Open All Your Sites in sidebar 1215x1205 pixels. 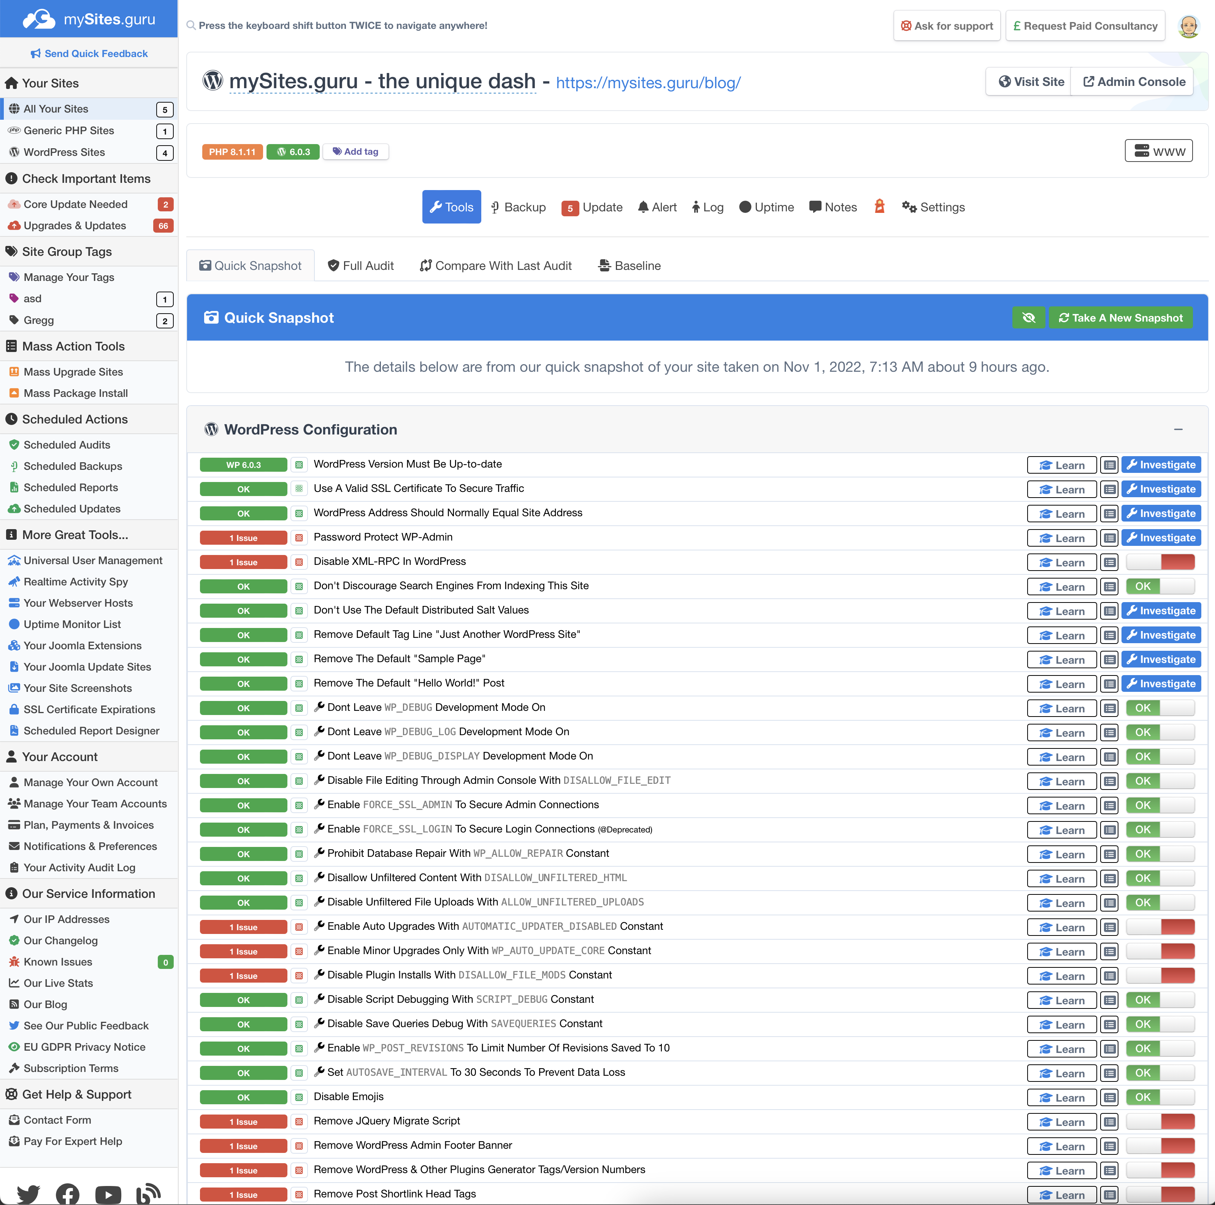(89, 109)
